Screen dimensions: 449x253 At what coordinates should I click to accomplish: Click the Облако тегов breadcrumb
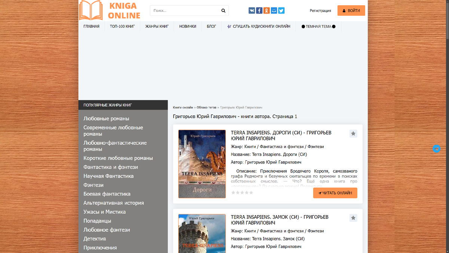(x=207, y=108)
